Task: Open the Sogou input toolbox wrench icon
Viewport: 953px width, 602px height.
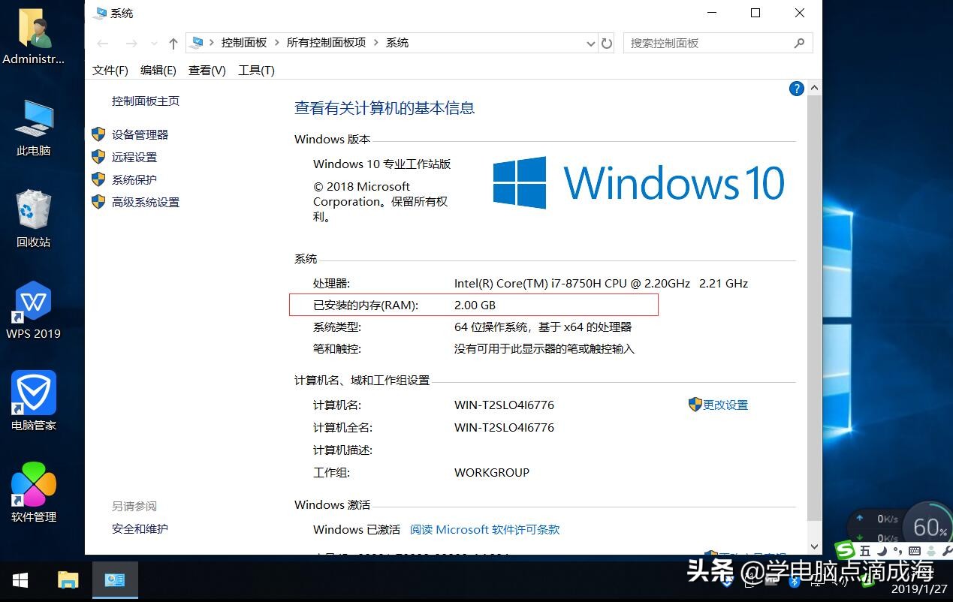Action: tap(948, 550)
